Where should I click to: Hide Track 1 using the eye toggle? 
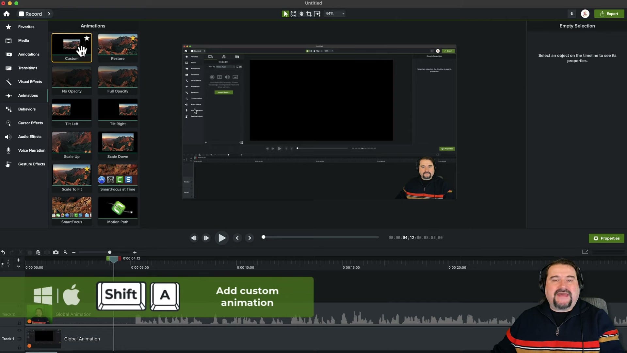pyautogui.click(x=20, y=330)
